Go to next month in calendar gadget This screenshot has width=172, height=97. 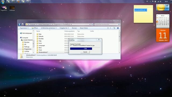coord(168,16)
